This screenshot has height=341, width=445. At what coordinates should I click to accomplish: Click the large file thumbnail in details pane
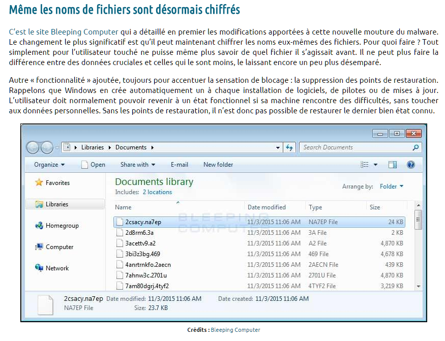coord(45,305)
